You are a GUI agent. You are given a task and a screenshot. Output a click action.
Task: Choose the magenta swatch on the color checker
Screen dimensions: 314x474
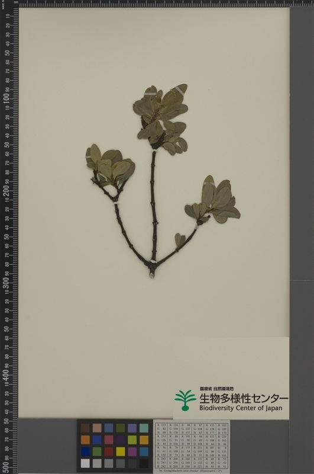click(x=132, y=451)
